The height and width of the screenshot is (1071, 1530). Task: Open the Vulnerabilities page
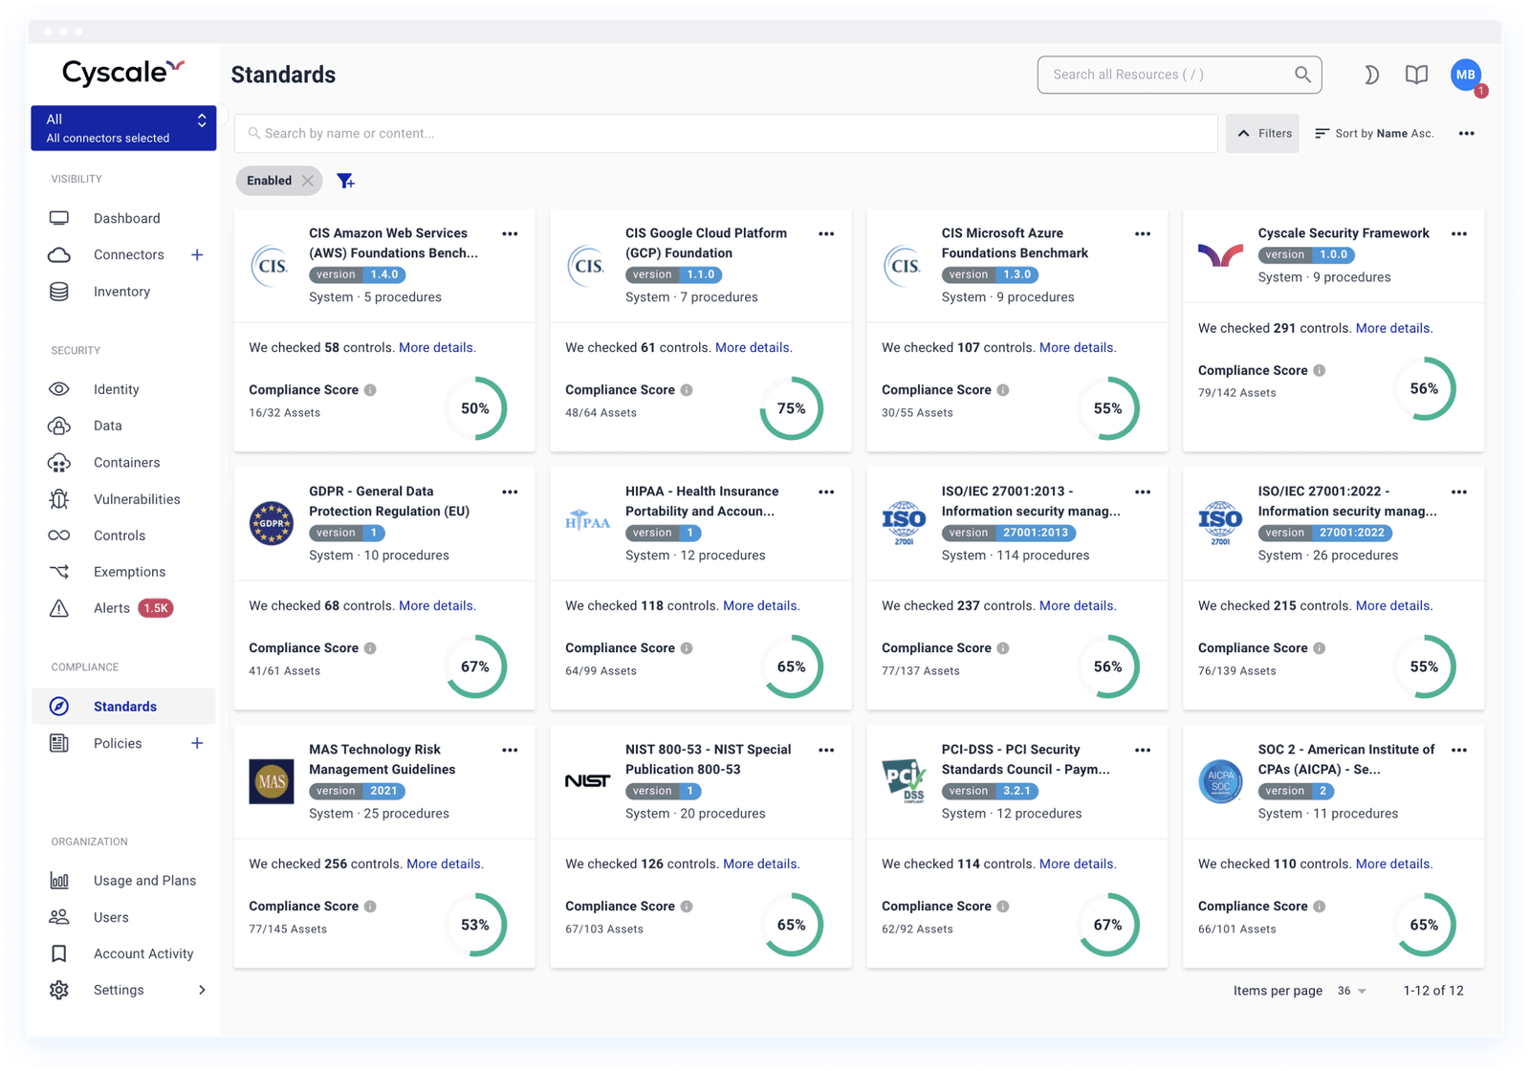click(x=137, y=499)
